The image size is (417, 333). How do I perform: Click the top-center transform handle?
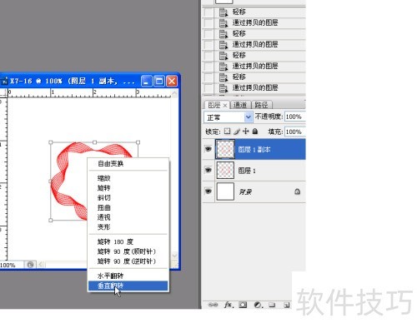tap(94, 142)
